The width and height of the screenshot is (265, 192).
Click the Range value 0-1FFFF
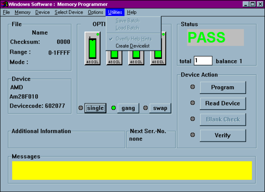(59, 53)
